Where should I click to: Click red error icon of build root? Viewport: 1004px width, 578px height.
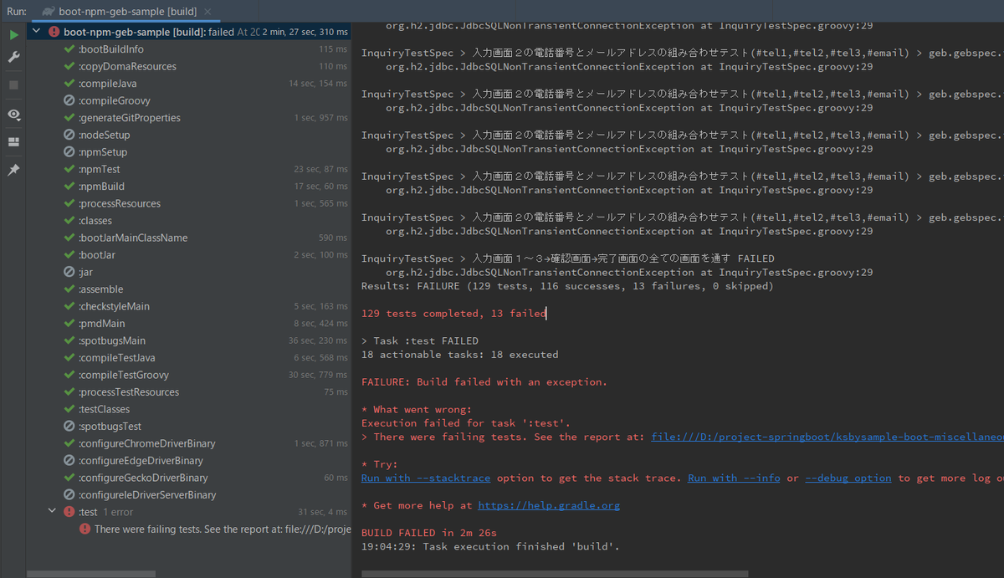click(x=54, y=32)
